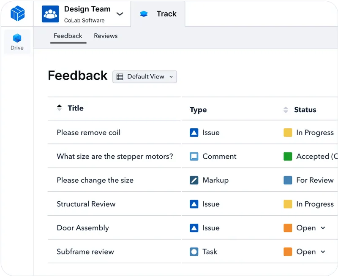Image resolution: width=338 pixels, height=276 pixels.
Task: Open the 'Structural Review' feedback item
Action: coord(86,204)
